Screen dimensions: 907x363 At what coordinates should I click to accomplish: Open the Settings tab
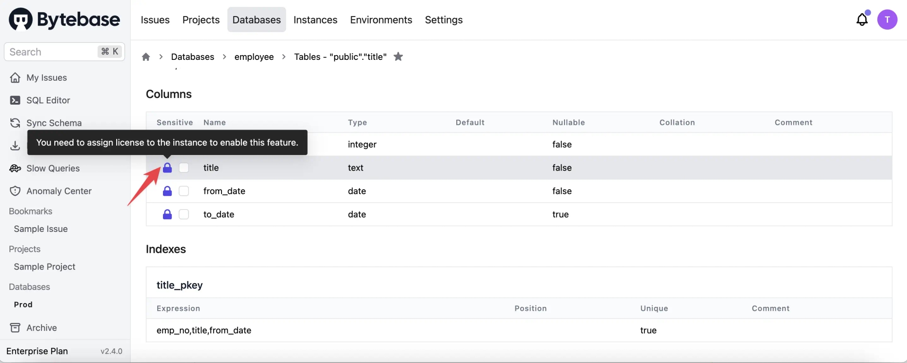[444, 20]
